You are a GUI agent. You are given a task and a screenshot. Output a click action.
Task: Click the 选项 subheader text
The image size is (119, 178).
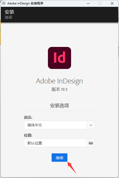(x=8, y=17)
